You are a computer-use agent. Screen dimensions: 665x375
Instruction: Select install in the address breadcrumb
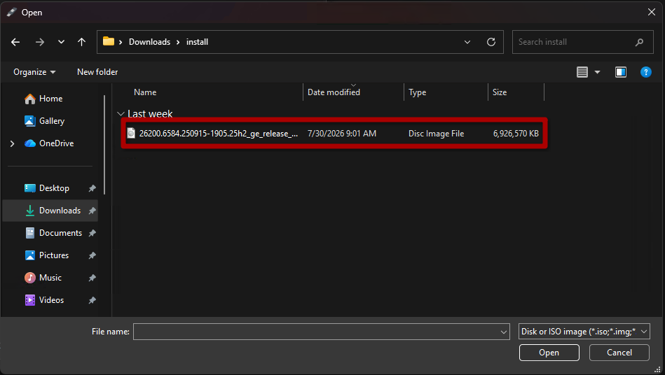(x=197, y=42)
